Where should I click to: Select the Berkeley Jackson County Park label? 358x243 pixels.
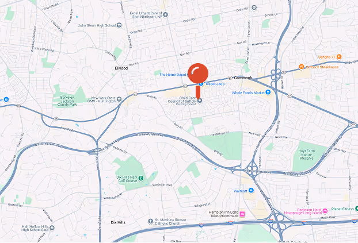(67, 101)
